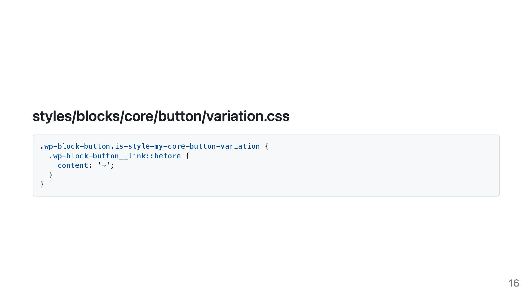The height and width of the screenshot is (299, 532).
Task: Click 'variation.css' at the end of heading
Action: point(248,116)
